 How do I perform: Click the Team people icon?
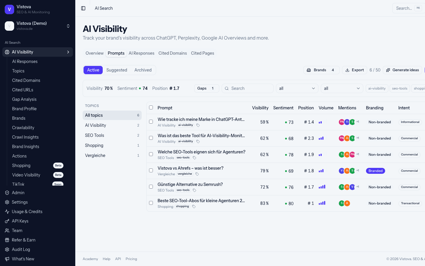click(7, 231)
